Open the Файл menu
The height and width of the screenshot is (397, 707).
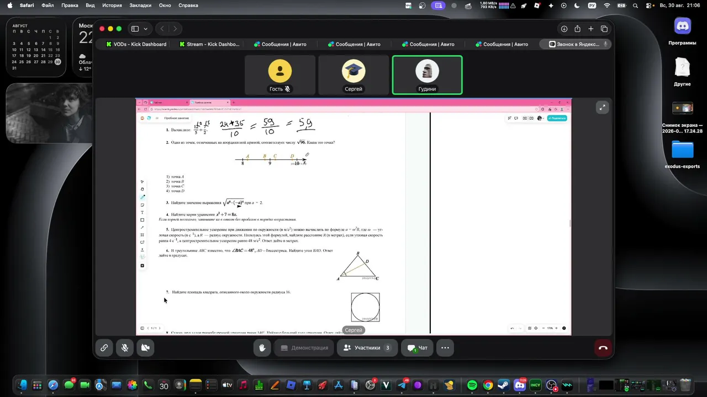[x=48, y=6]
